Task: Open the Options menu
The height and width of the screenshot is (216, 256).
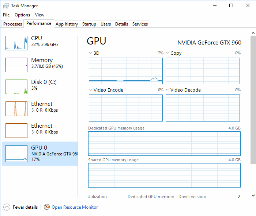Action: click(22, 15)
